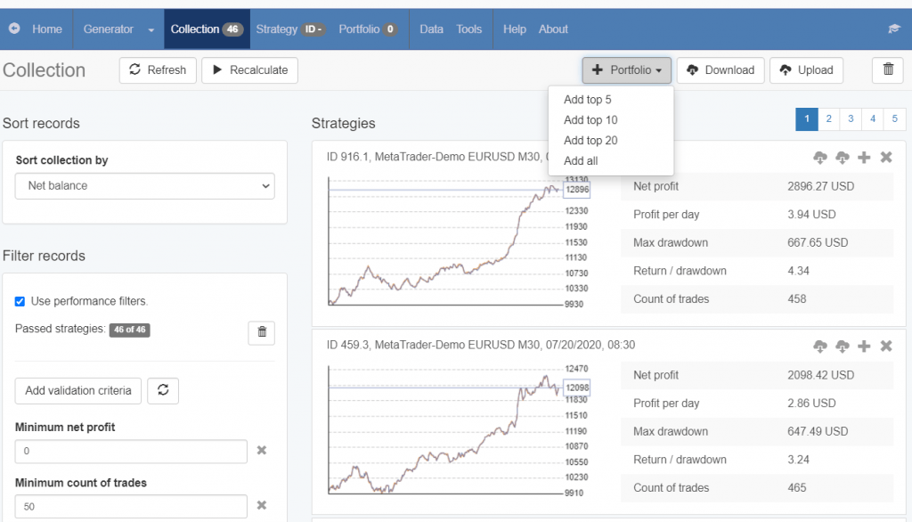912x522 pixels.
Task: Open the Sort collection by dropdown
Action: [145, 186]
